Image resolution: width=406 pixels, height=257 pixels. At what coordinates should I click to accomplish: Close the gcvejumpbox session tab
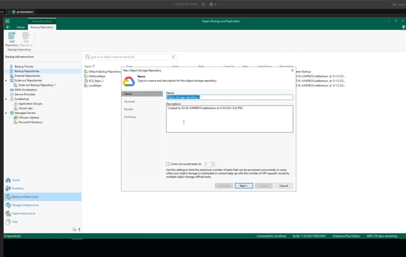click(9, 12)
